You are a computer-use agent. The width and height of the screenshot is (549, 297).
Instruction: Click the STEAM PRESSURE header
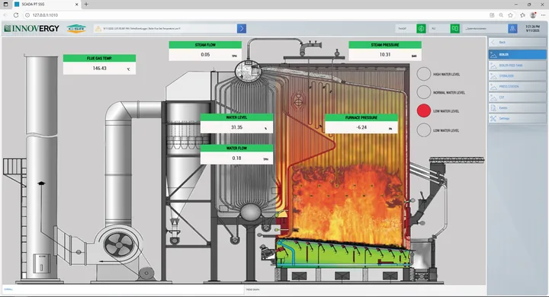pos(385,45)
